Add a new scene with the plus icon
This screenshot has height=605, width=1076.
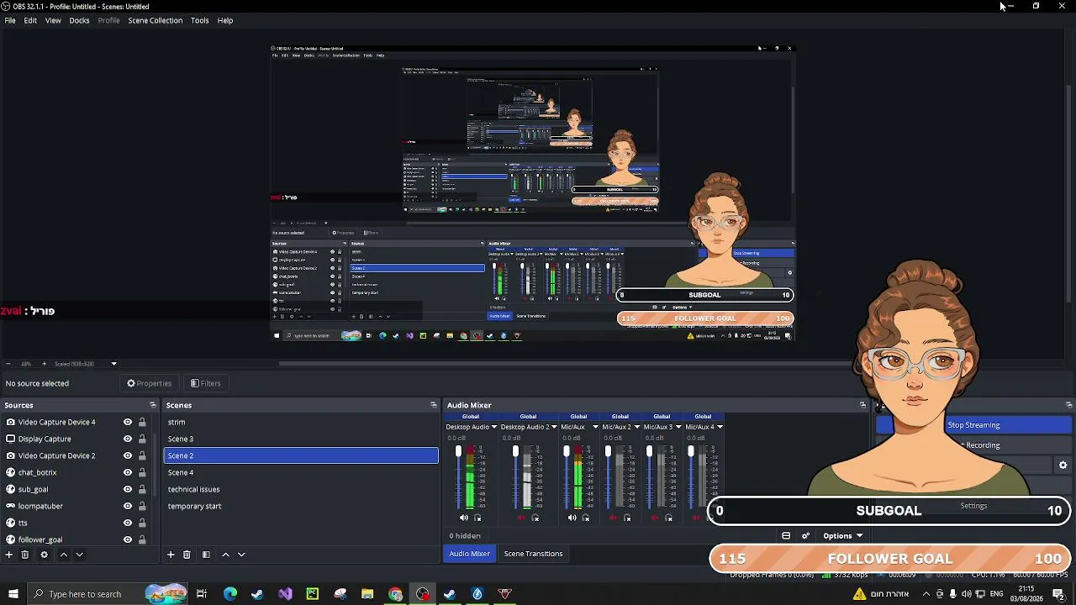pyautogui.click(x=171, y=555)
